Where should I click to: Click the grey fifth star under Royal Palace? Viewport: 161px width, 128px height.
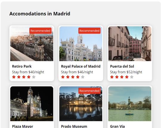[83, 77]
